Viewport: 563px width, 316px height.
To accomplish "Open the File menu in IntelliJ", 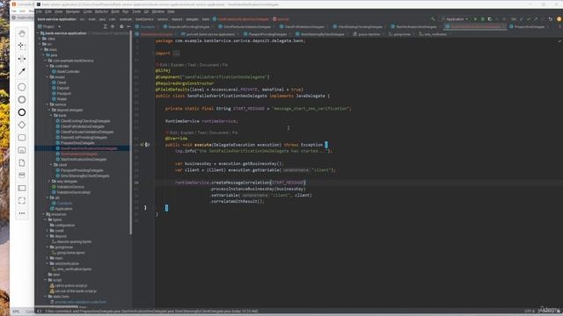I will point(39,11).
